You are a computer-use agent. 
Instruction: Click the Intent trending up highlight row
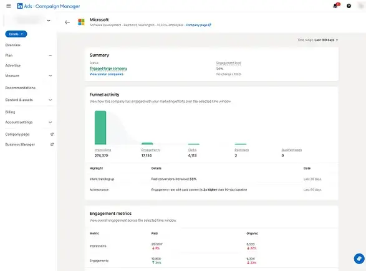pyautogui.click(x=211, y=179)
